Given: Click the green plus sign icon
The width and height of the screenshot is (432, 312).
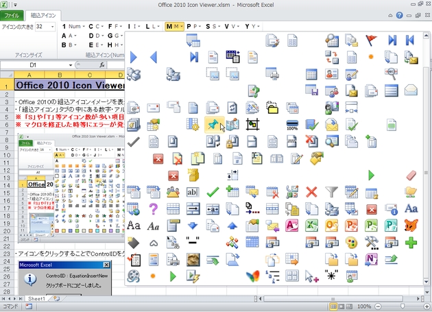Looking at the screenshot, I should tap(411, 243).
